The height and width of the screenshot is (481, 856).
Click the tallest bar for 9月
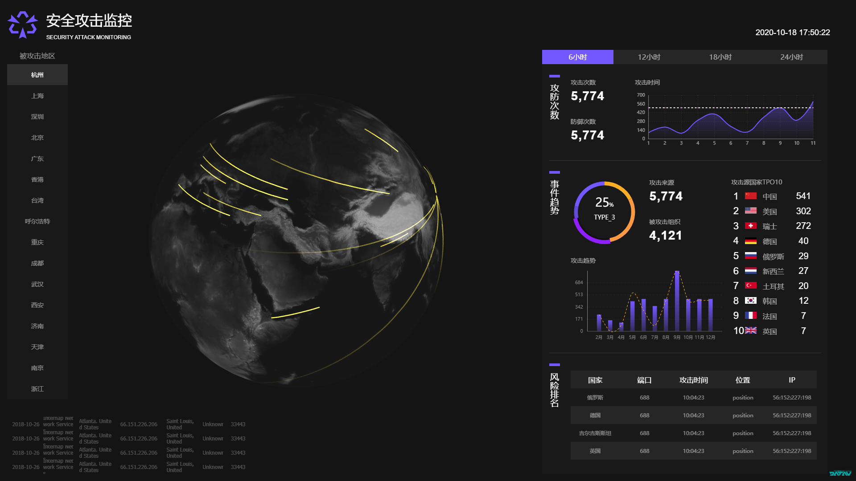click(x=677, y=301)
